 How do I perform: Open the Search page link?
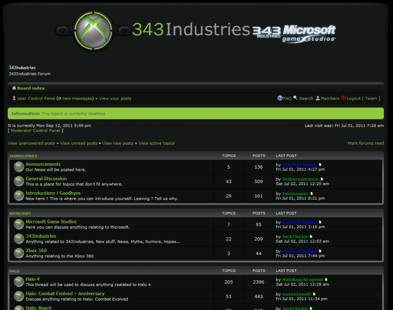(306, 98)
